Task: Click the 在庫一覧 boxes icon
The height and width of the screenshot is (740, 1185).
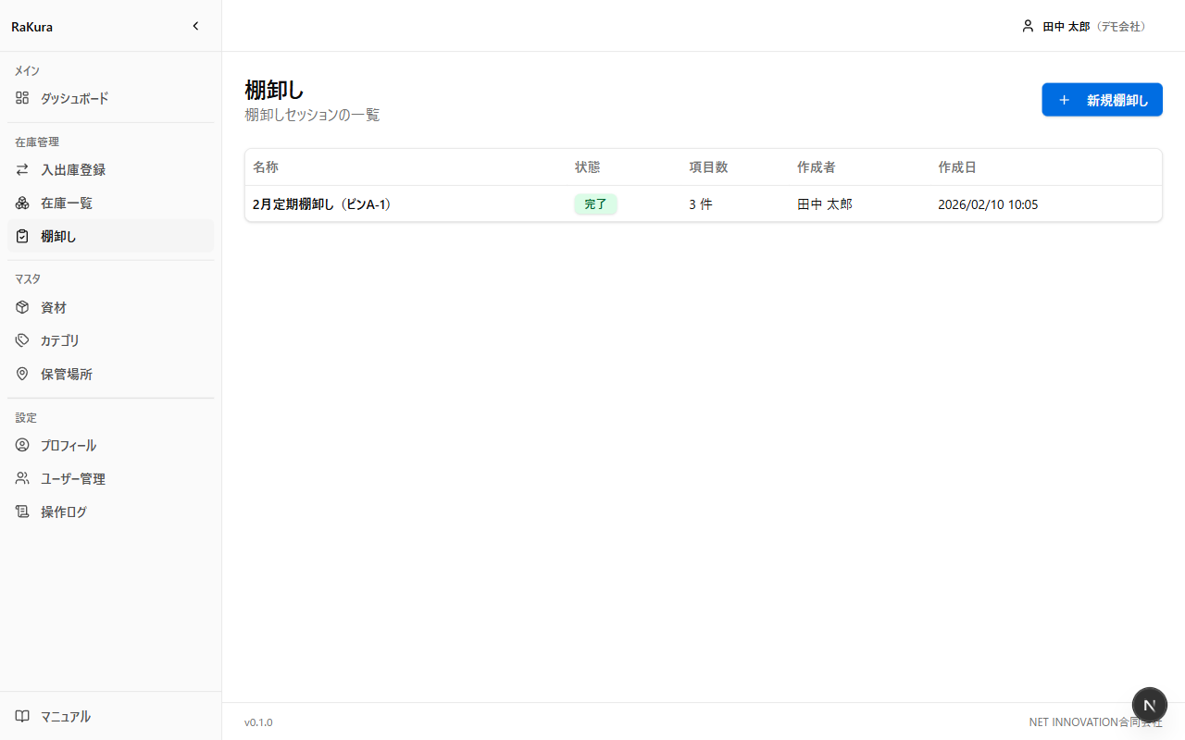Action: [x=22, y=203]
